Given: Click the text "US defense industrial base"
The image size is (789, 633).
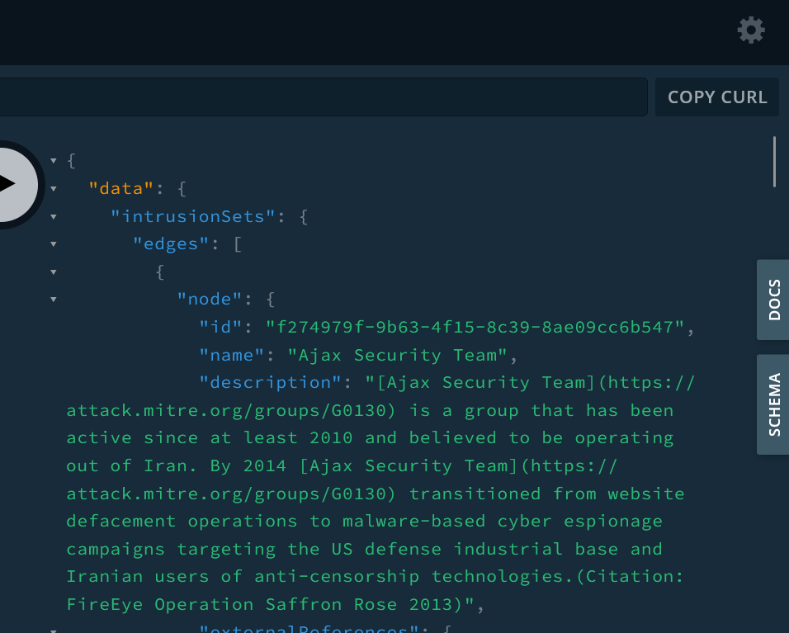Looking at the screenshot, I should point(475,549).
